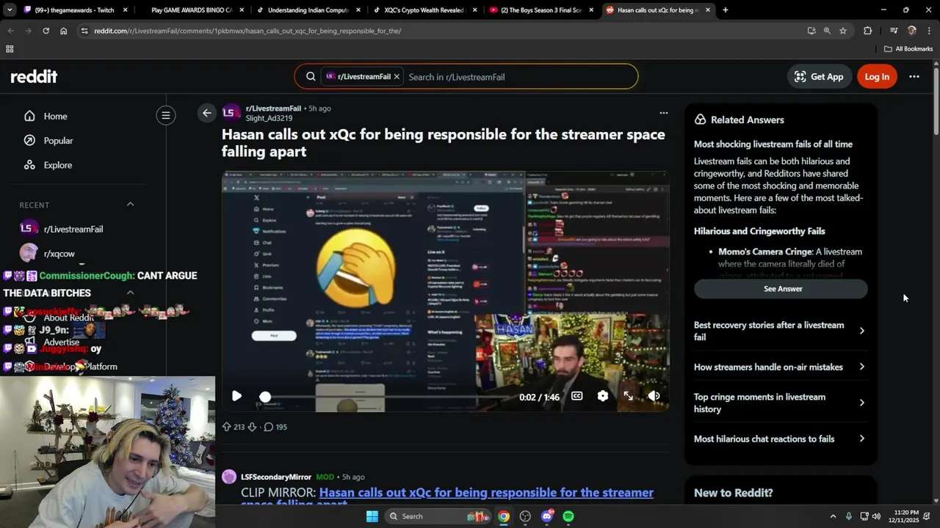This screenshot has width=940, height=528.
Task: Remove the r/LivestreamFail search filter chip
Action: 397,76
